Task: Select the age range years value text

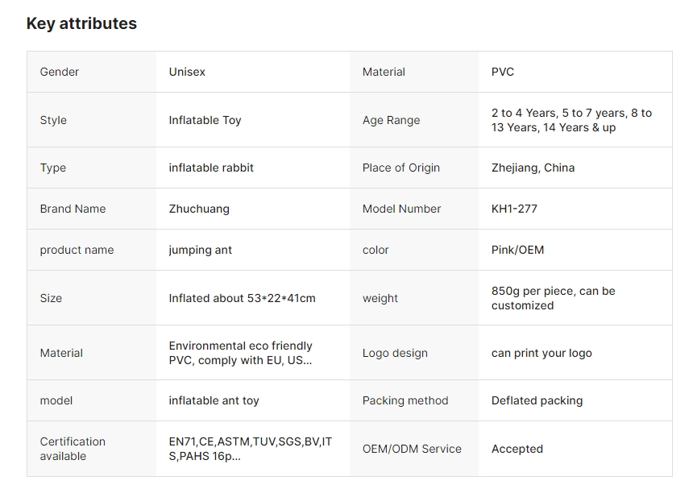Action: (571, 120)
